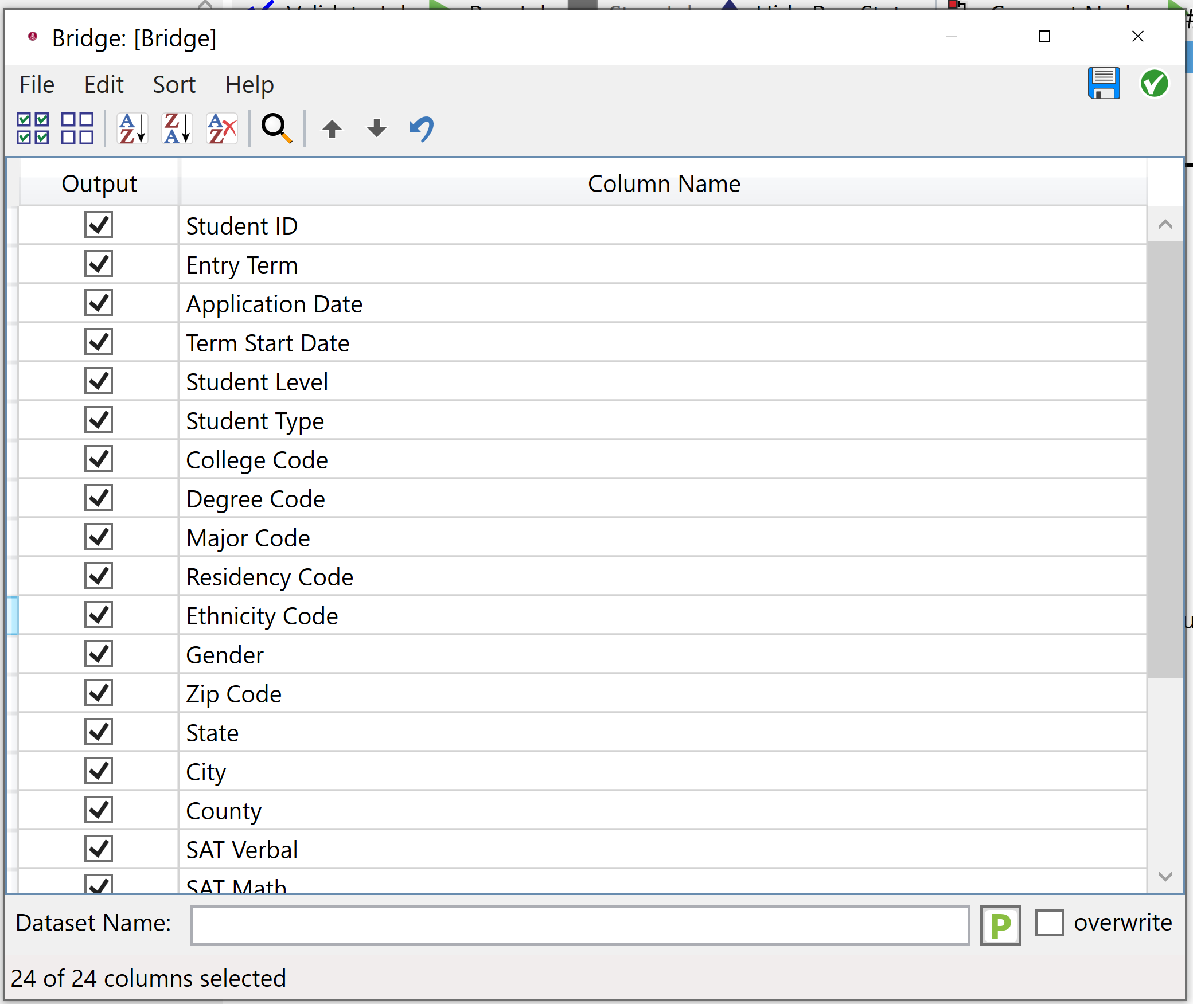The image size is (1193, 1004).
Task: Open the search magnifier tool
Action: point(276,128)
